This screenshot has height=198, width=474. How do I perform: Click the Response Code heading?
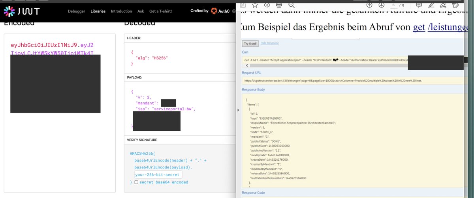(254, 193)
